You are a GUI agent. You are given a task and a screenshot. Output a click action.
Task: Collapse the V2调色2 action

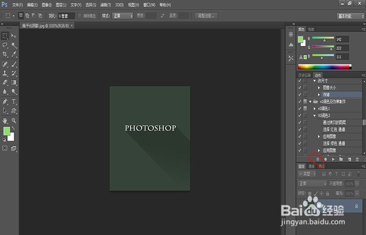click(314, 115)
